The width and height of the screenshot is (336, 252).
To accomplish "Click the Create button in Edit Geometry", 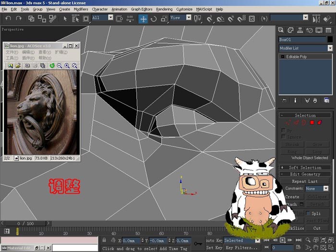I will coord(292,197).
